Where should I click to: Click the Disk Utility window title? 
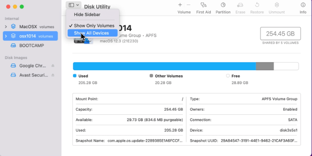(97, 7)
